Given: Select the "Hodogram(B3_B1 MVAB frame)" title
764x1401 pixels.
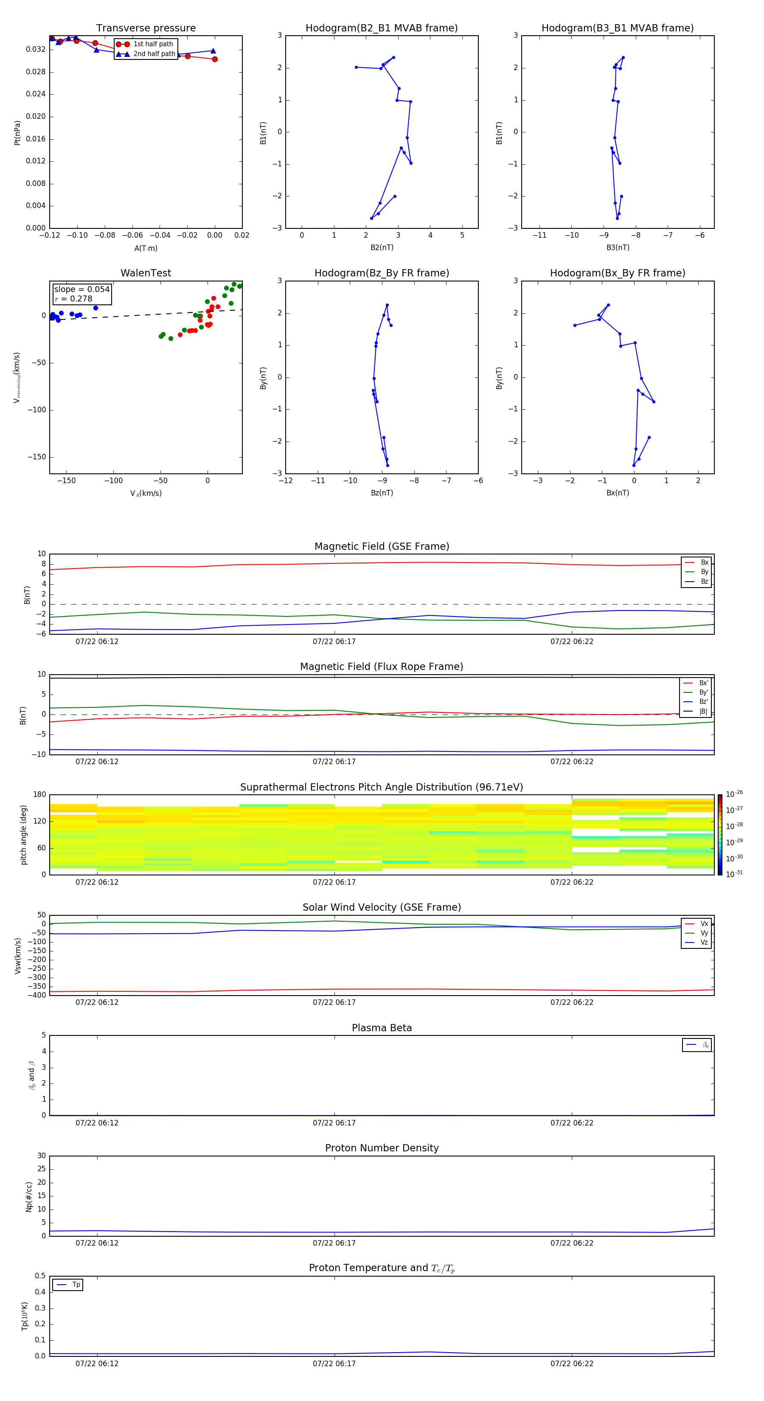Looking at the screenshot, I should pyautogui.click(x=618, y=28).
